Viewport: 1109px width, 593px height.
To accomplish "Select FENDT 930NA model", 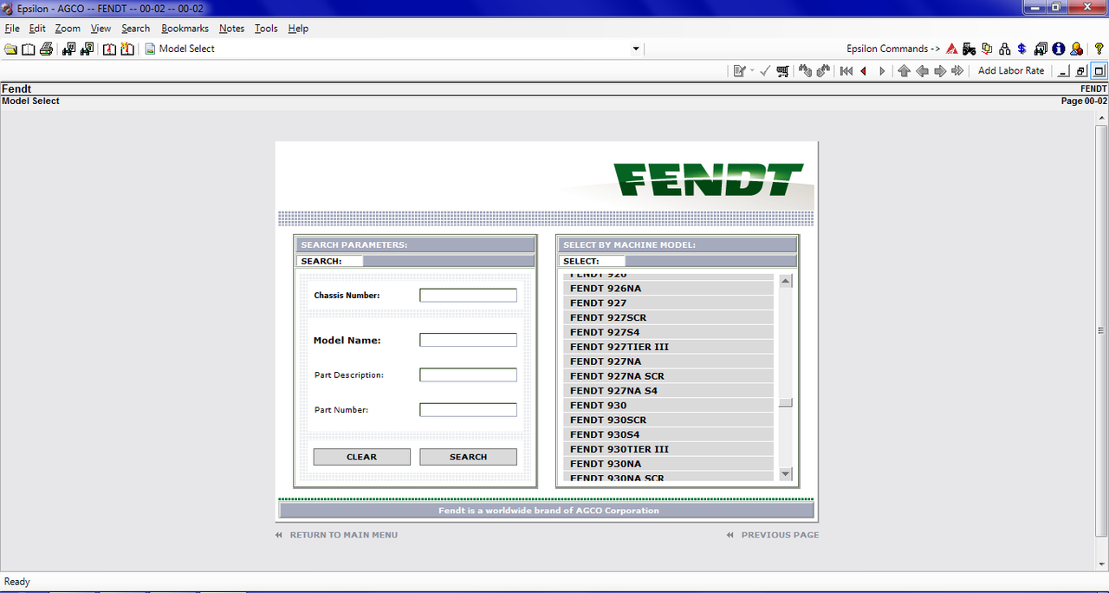I will (669, 464).
